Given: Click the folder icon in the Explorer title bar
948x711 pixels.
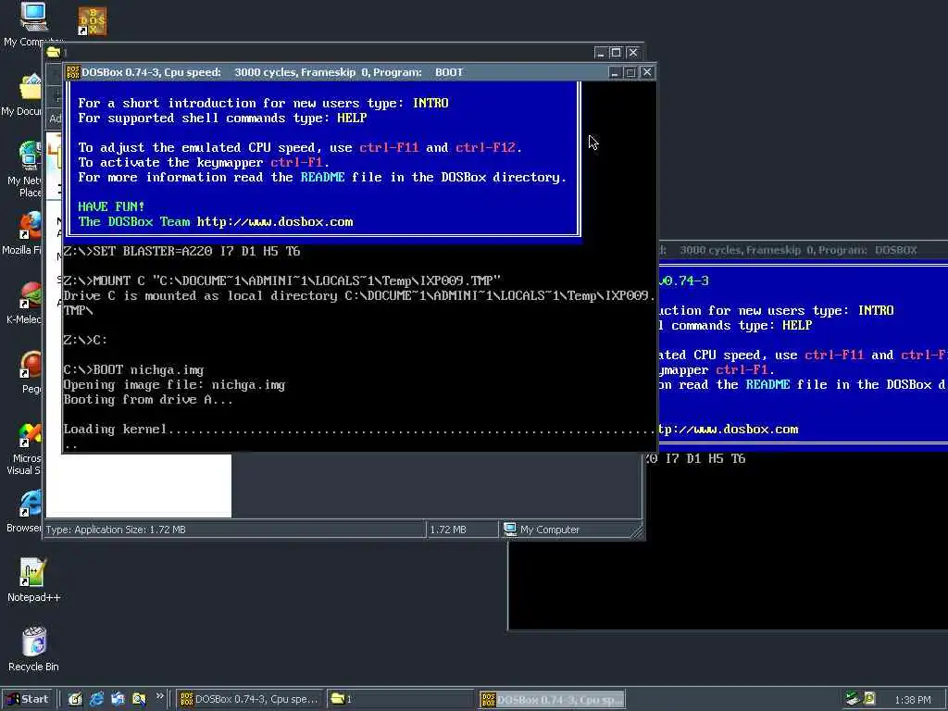Looking at the screenshot, I should click(54, 52).
